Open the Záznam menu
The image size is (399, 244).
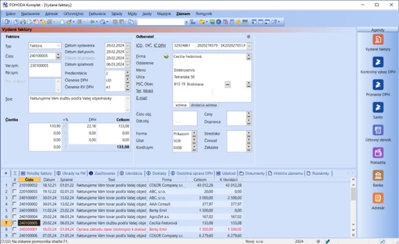point(183,14)
